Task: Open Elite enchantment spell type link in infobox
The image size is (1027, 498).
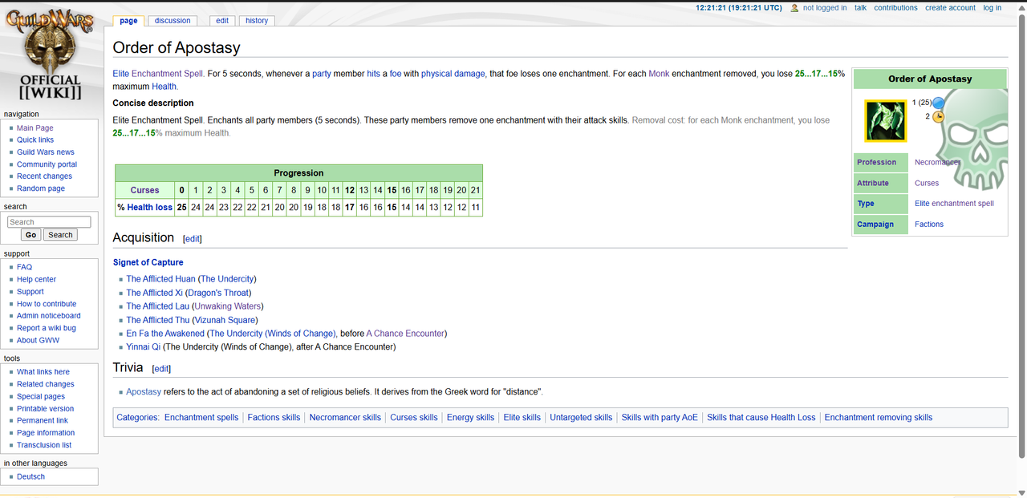Action: pos(954,204)
